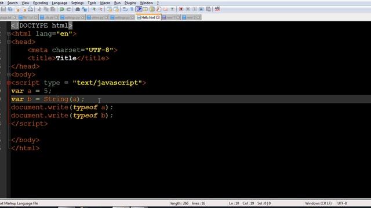The height and width of the screenshot is (208, 371).
Task: Collapse the html tag fold marker
Action: 9,34
